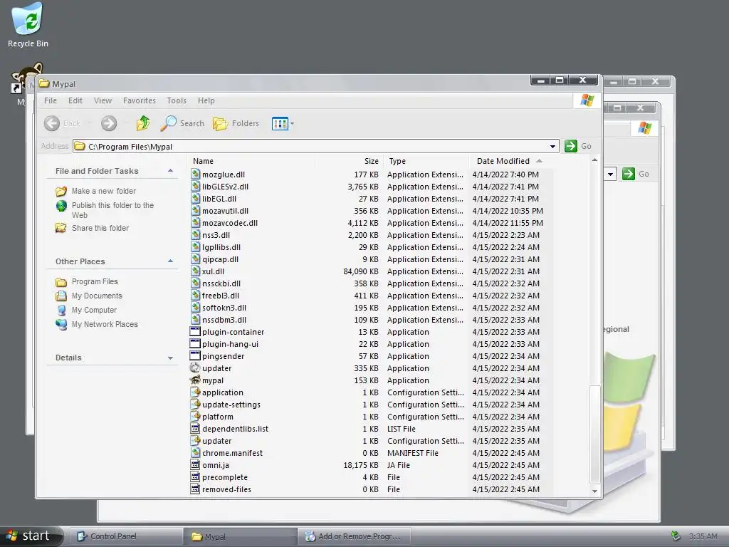Open the Edit menu
The height and width of the screenshot is (547, 729).
coord(75,100)
